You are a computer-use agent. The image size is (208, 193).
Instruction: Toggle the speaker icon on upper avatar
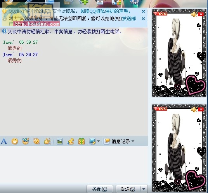[x=194, y=14]
